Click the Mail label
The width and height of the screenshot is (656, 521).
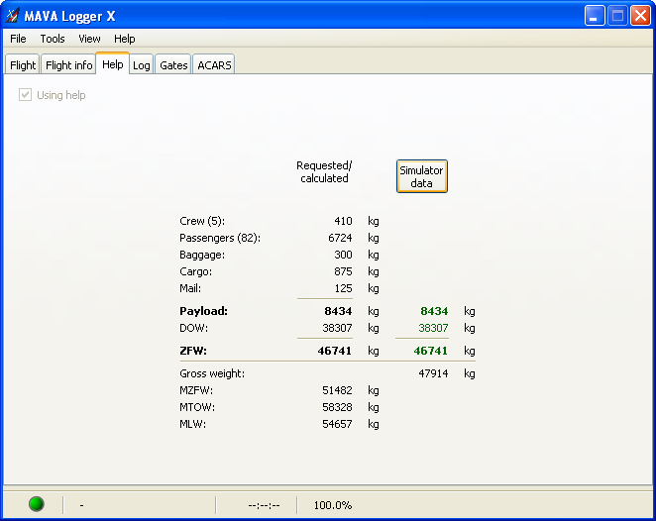click(190, 288)
